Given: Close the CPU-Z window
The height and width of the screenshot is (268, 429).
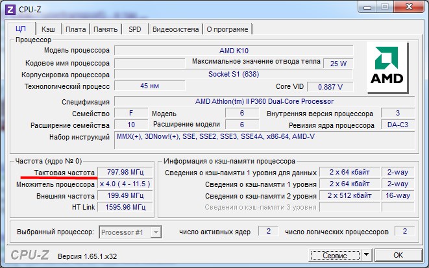Looking at the screenshot, I should (x=409, y=7).
